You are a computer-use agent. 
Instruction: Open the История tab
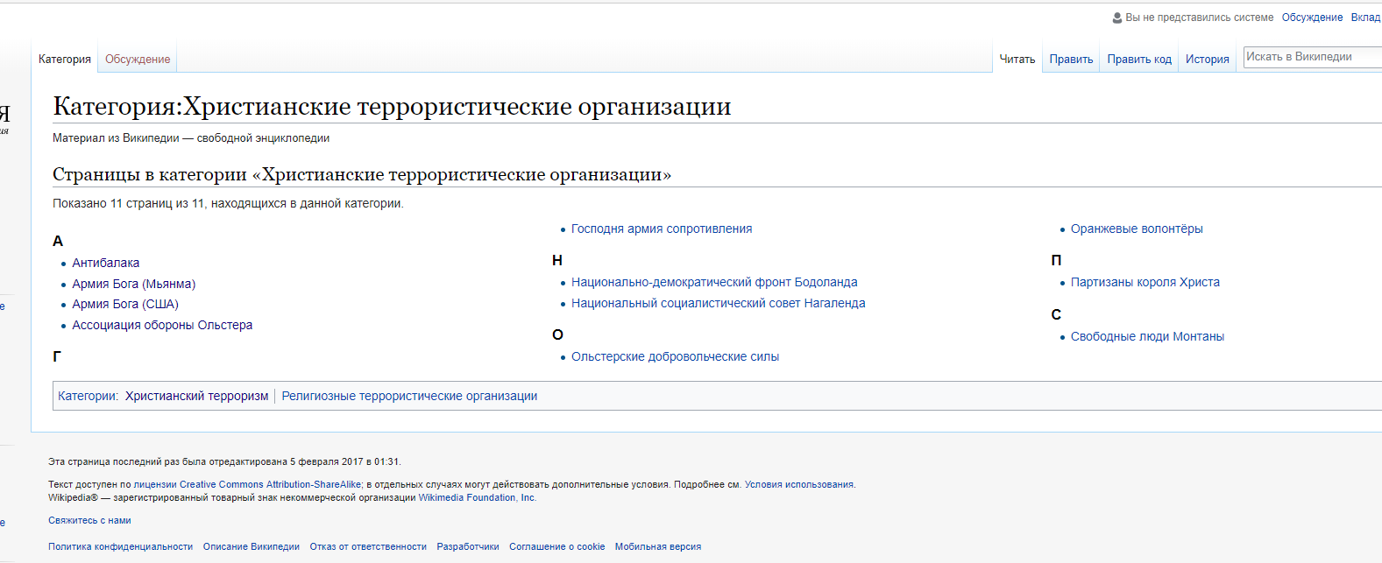click(1208, 59)
